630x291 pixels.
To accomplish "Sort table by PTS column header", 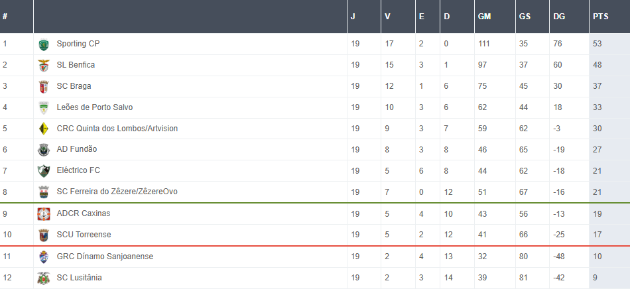I will (x=599, y=17).
